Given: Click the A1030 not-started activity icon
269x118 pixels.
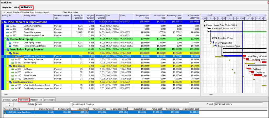Looking at the screenshot, I should pos(8,35).
